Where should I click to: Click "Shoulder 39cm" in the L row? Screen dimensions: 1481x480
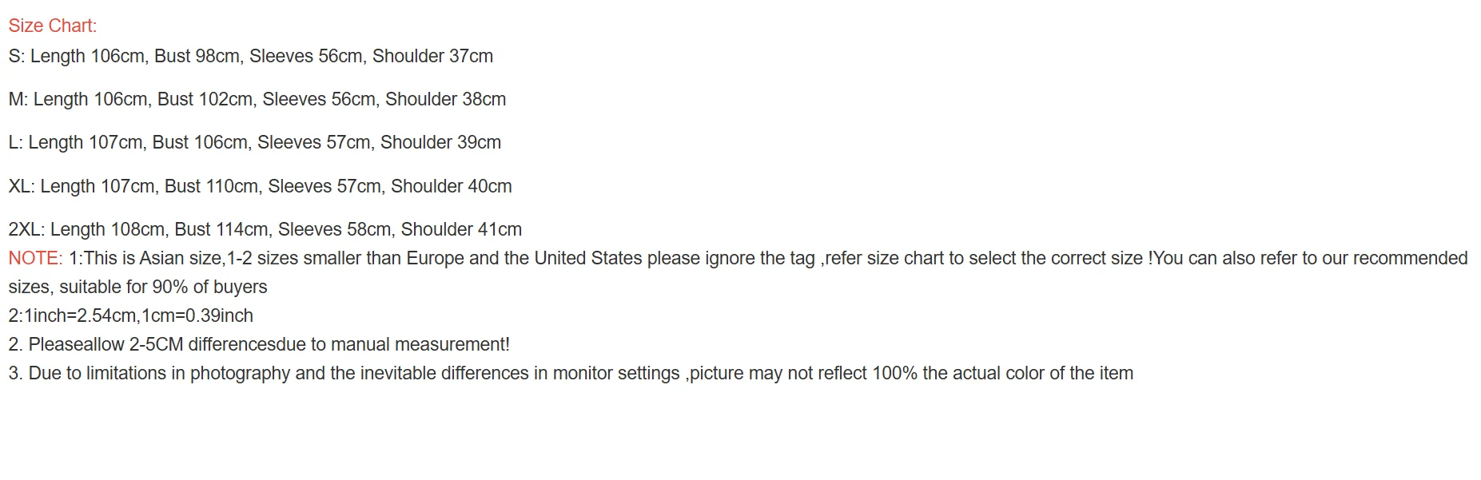point(440,142)
